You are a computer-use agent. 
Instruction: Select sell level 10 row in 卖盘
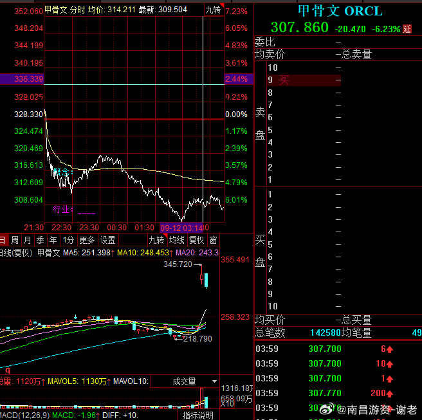point(304,68)
